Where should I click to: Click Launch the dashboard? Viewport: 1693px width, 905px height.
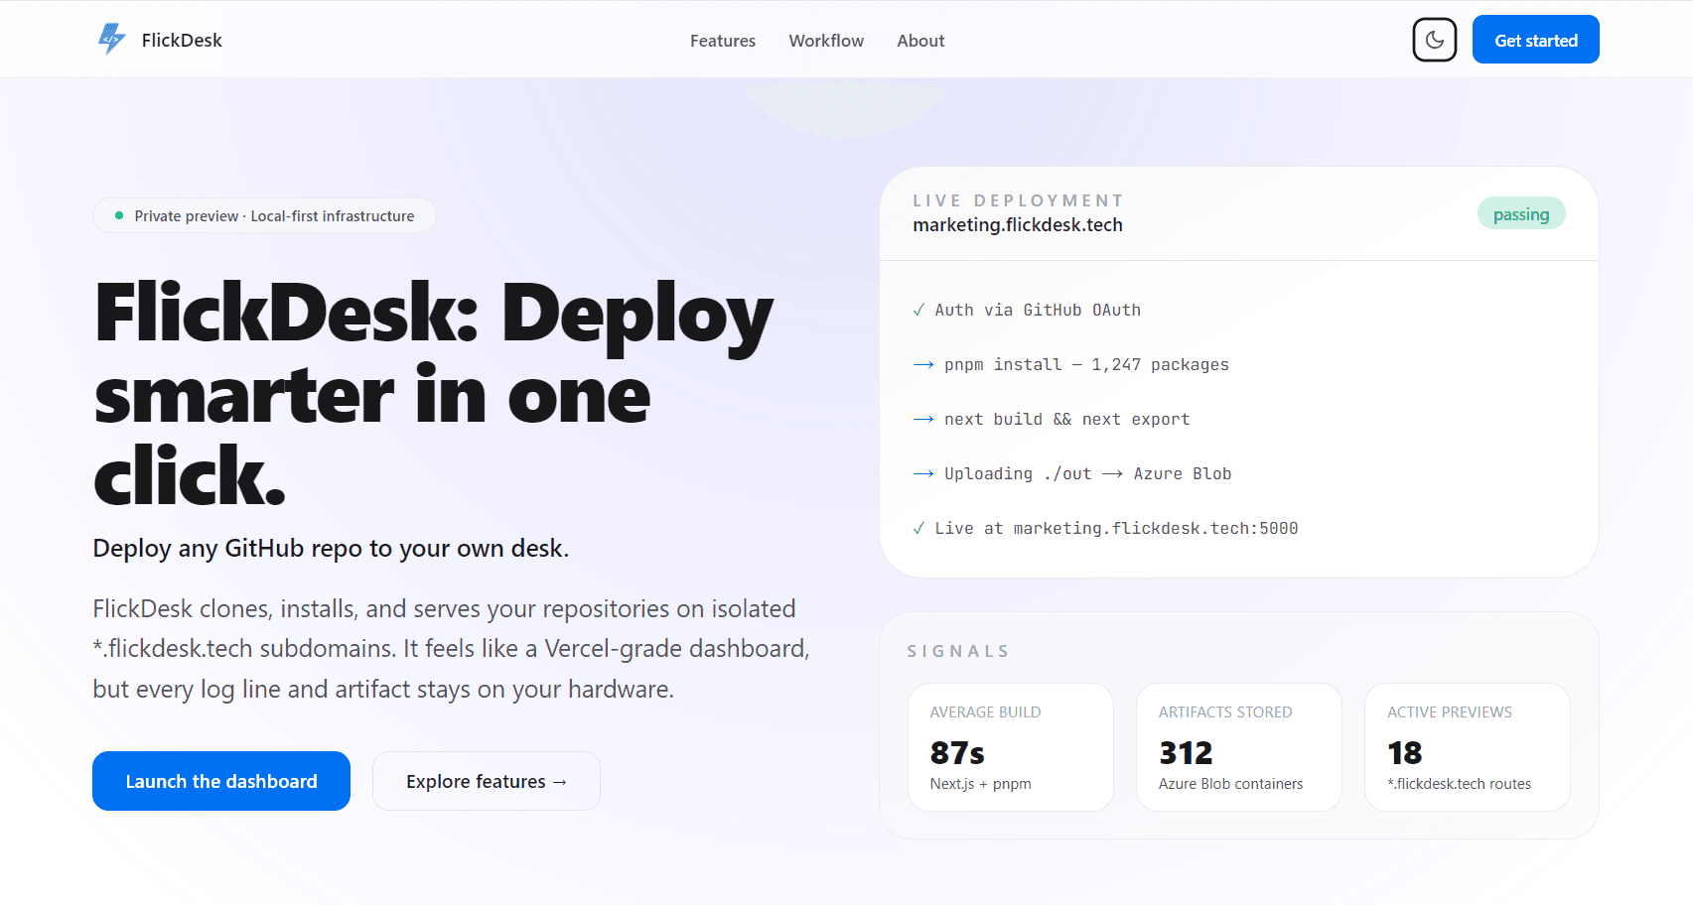pyautogui.click(x=220, y=781)
